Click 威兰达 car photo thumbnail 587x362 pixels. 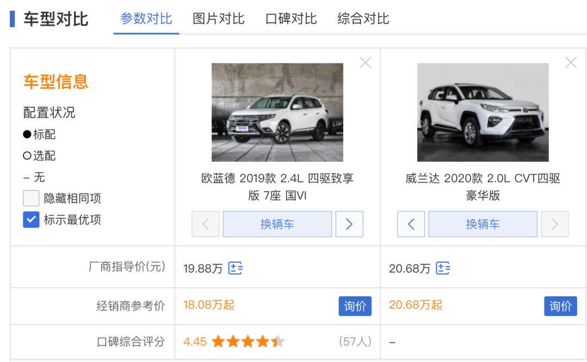coord(483,112)
